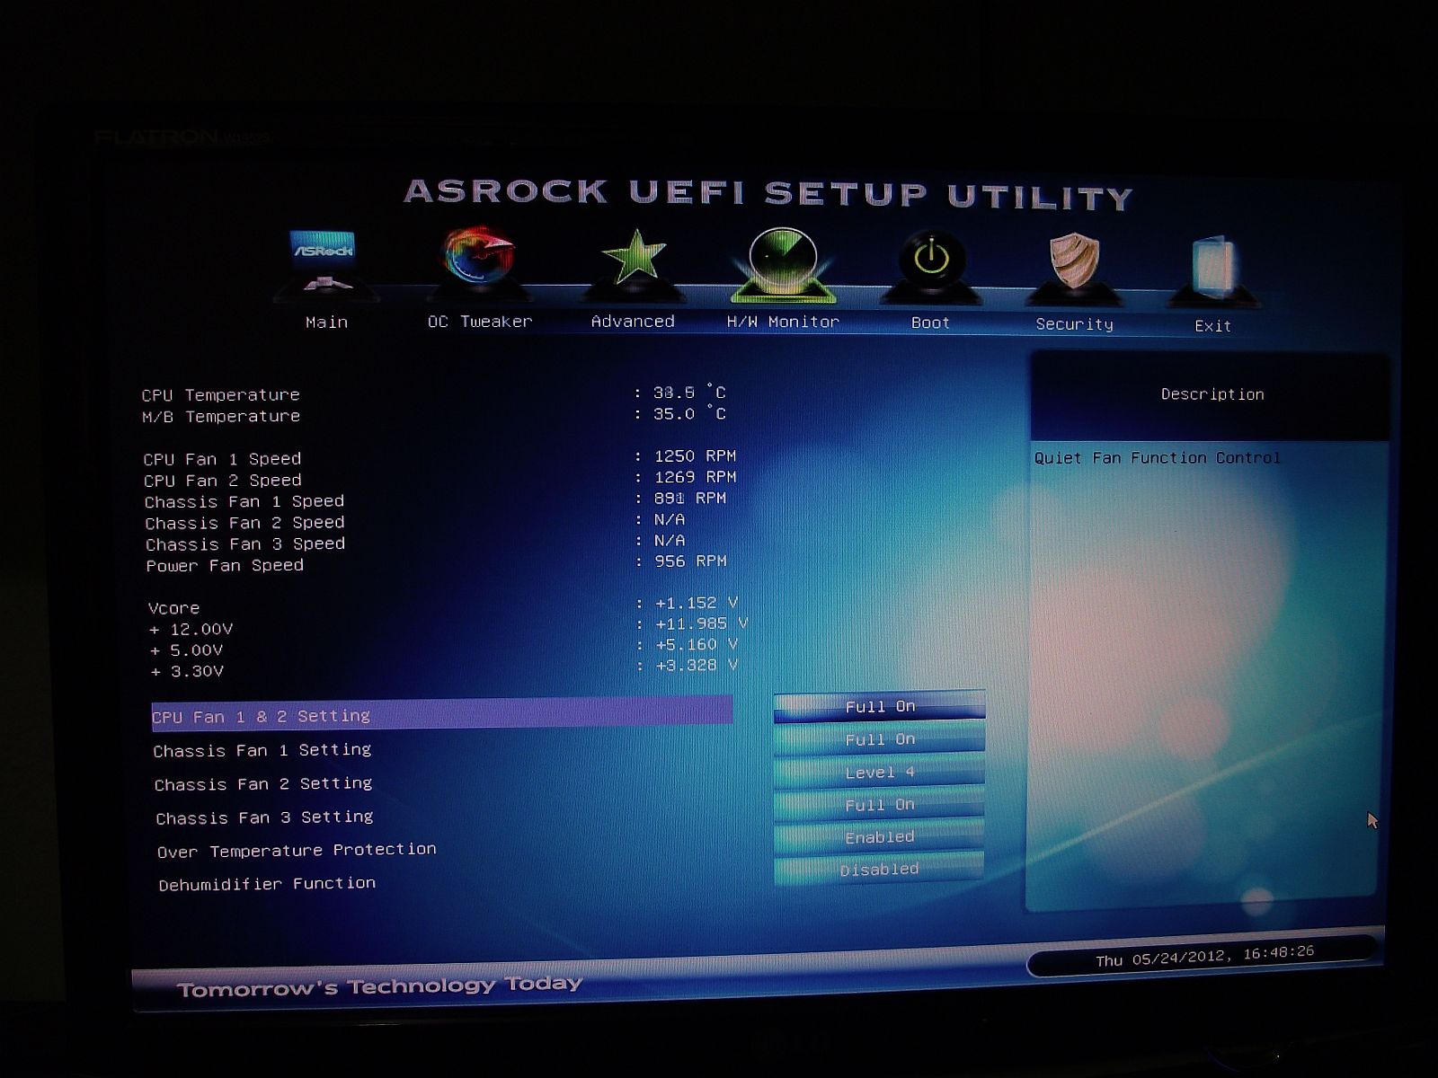The height and width of the screenshot is (1078, 1438).
Task: Select the CPU Fan 1 & 2 Setting row
Action: pyautogui.click(x=442, y=713)
